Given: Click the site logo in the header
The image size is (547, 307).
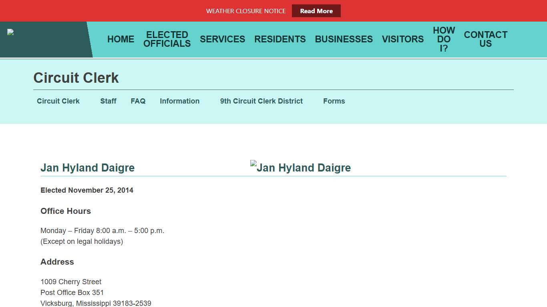Looking at the screenshot, I should (11, 33).
